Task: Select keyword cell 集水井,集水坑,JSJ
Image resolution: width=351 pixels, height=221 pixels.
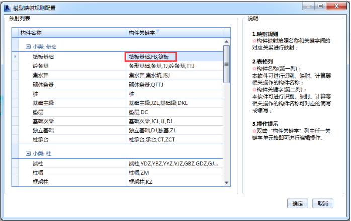Action: (x=175, y=76)
